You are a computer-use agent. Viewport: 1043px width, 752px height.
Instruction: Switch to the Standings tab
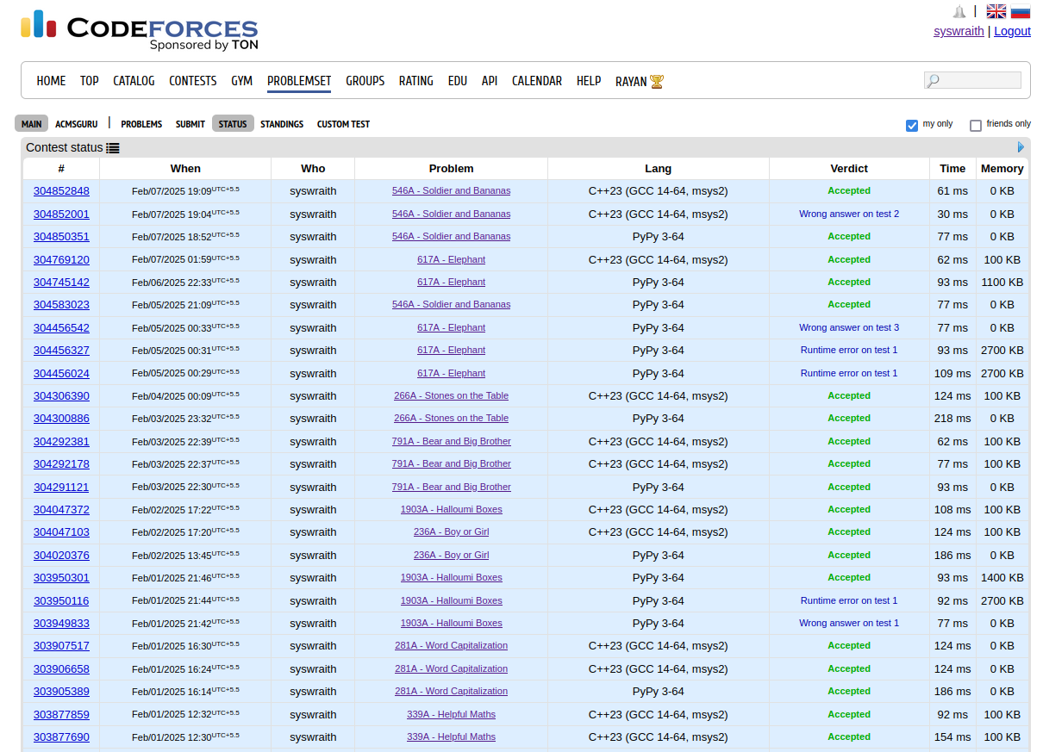[282, 124]
